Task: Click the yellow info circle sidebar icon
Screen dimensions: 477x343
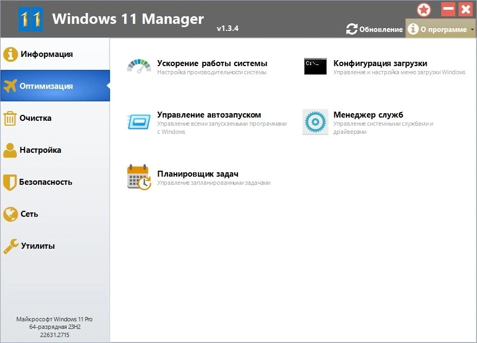Action: (10, 54)
